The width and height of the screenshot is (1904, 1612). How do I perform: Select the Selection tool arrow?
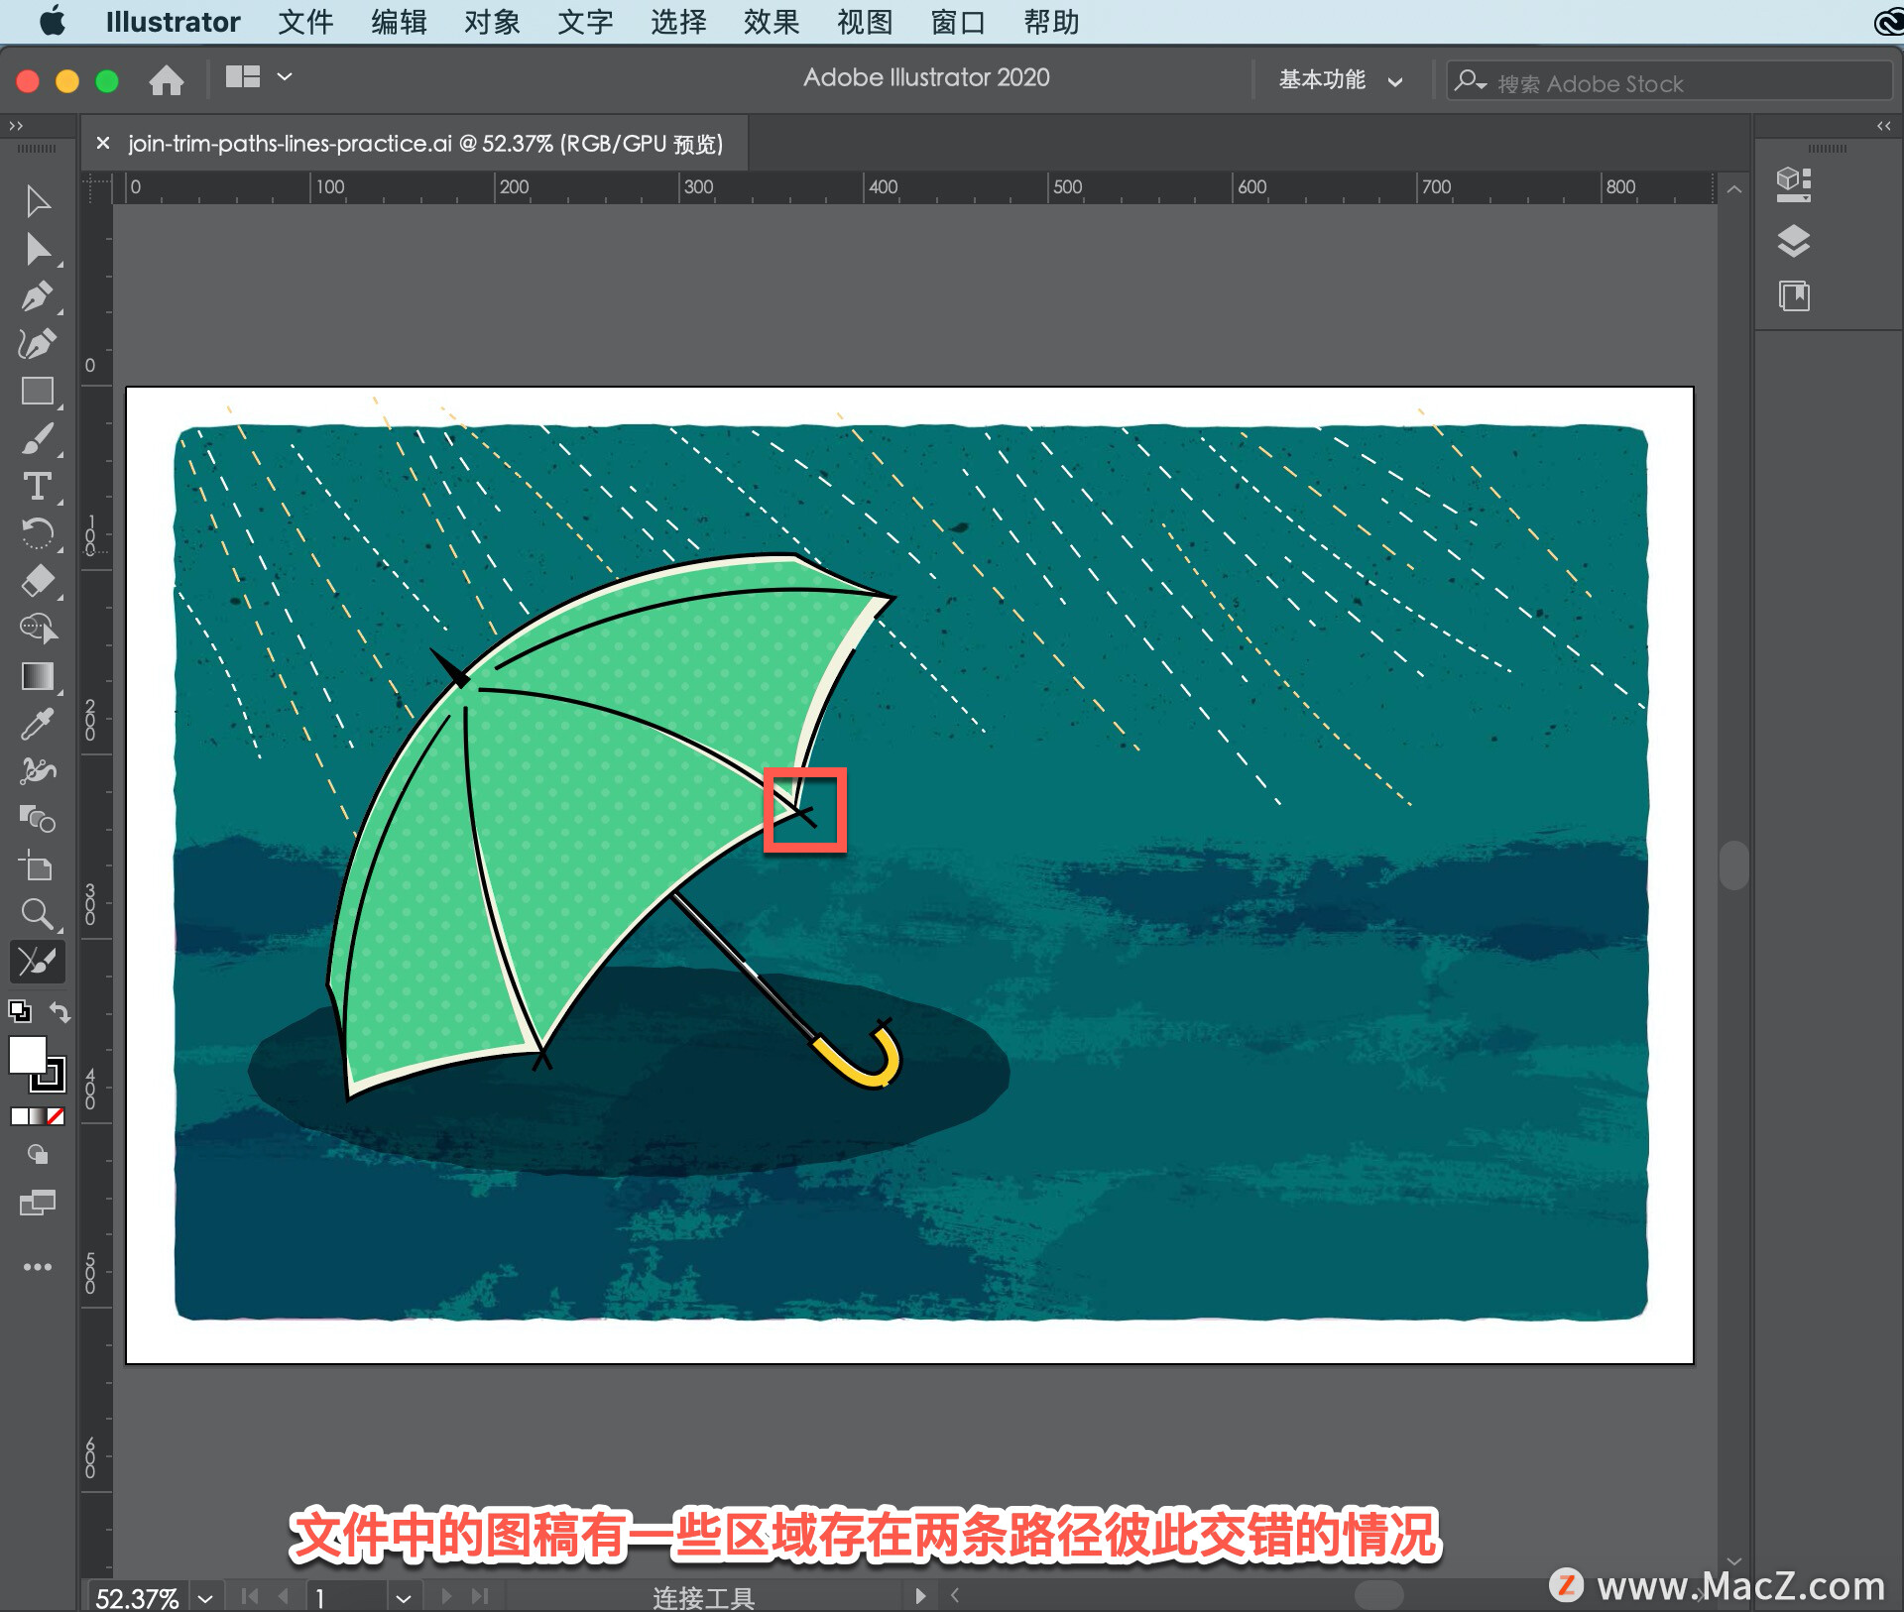38,201
